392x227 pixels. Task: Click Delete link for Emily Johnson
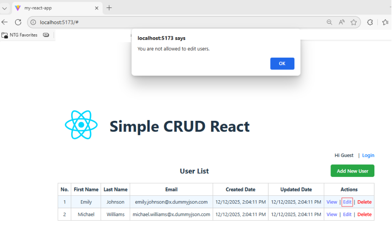click(364, 202)
